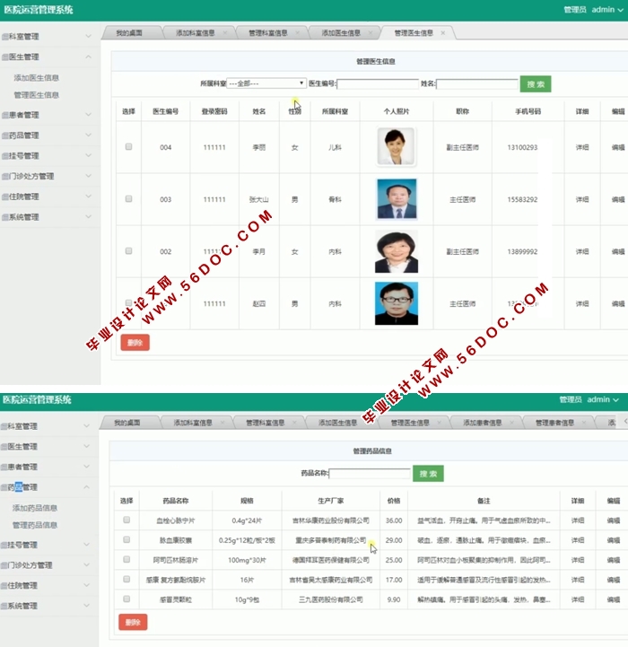Select 添加医生信息 under the expanded 医生管理 menu
The height and width of the screenshot is (647, 628).
point(37,78)
